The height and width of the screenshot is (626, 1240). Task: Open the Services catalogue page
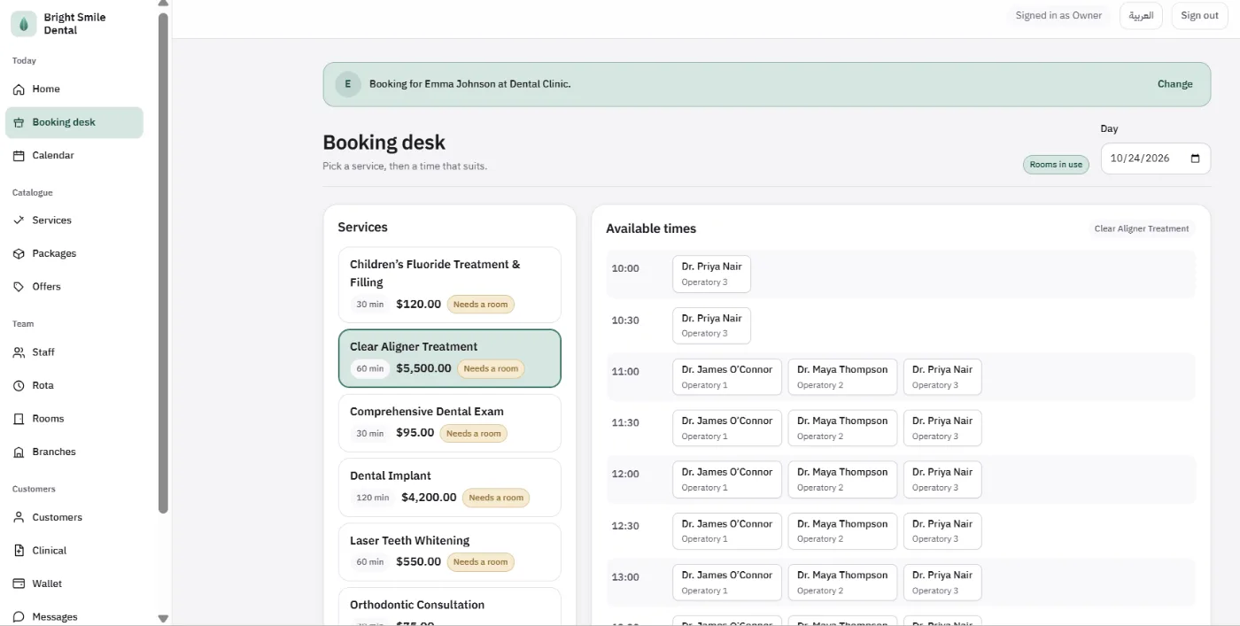pos(74,220)
